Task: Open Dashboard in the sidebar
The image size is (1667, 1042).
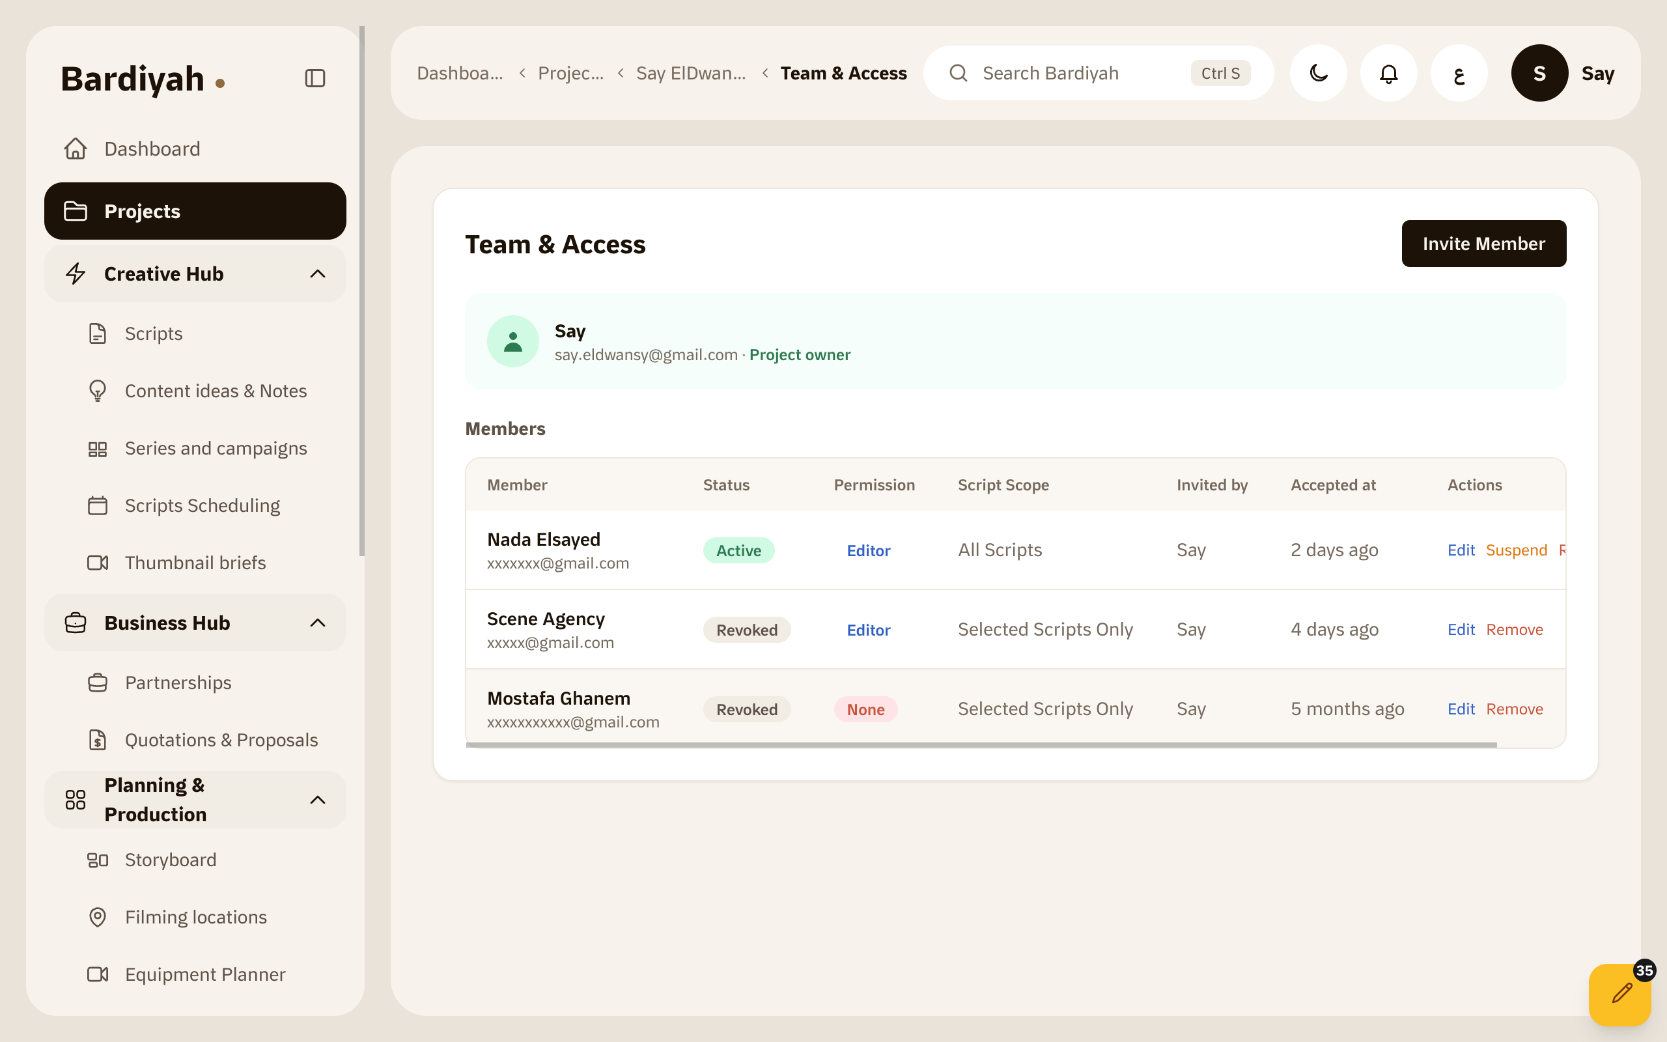Action: [195, 149]
